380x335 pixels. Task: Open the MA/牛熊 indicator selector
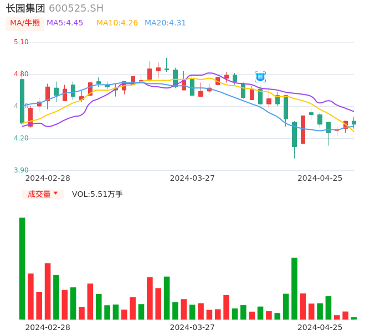point(25,23)
